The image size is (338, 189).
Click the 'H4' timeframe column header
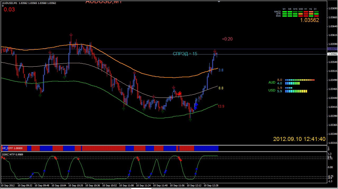tap(311, 9)
